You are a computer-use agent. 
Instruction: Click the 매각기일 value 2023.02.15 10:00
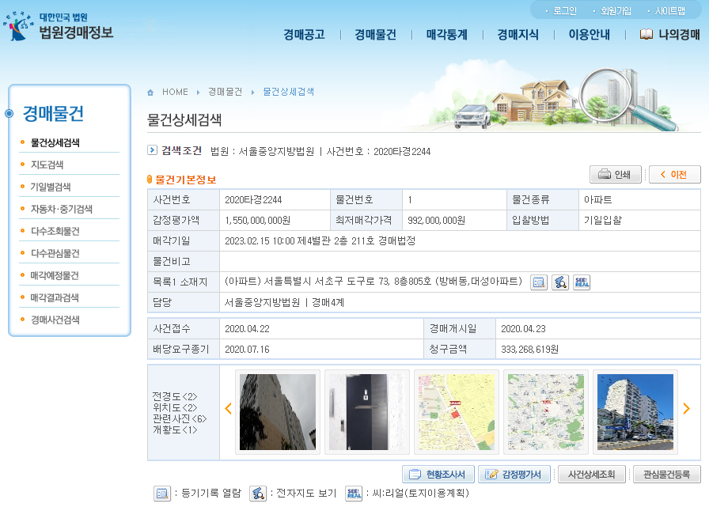(260, 241)
